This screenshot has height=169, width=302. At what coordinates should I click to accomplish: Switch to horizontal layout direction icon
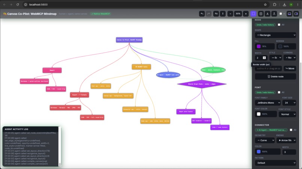[216, 14]
